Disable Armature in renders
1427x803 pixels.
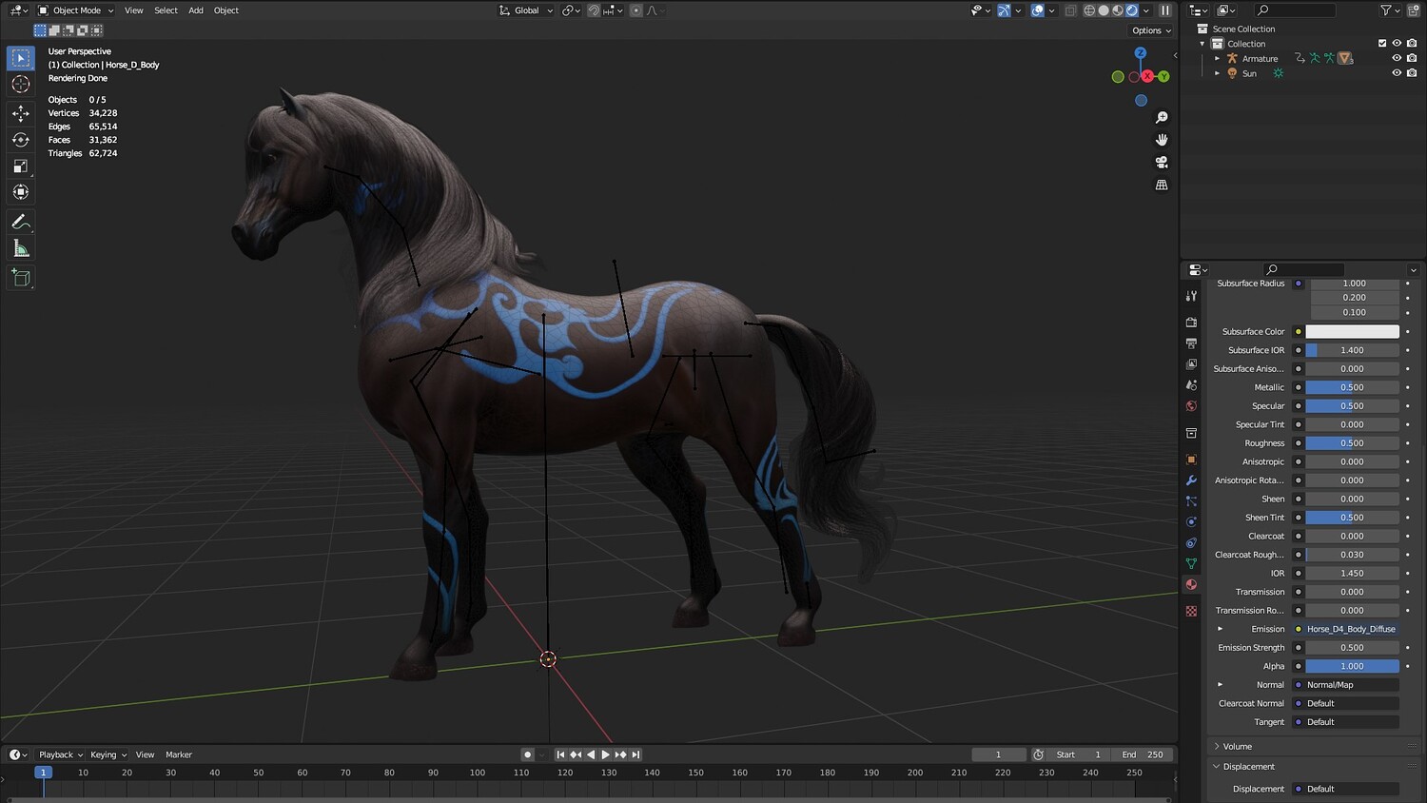1412,58
